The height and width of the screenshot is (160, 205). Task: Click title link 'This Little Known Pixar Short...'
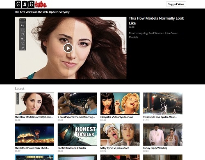[x=32, y=148]
